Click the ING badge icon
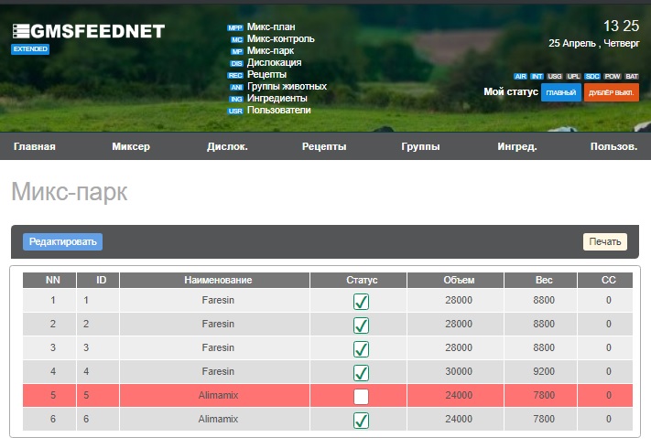651x448 pixels. pos(236,99)
